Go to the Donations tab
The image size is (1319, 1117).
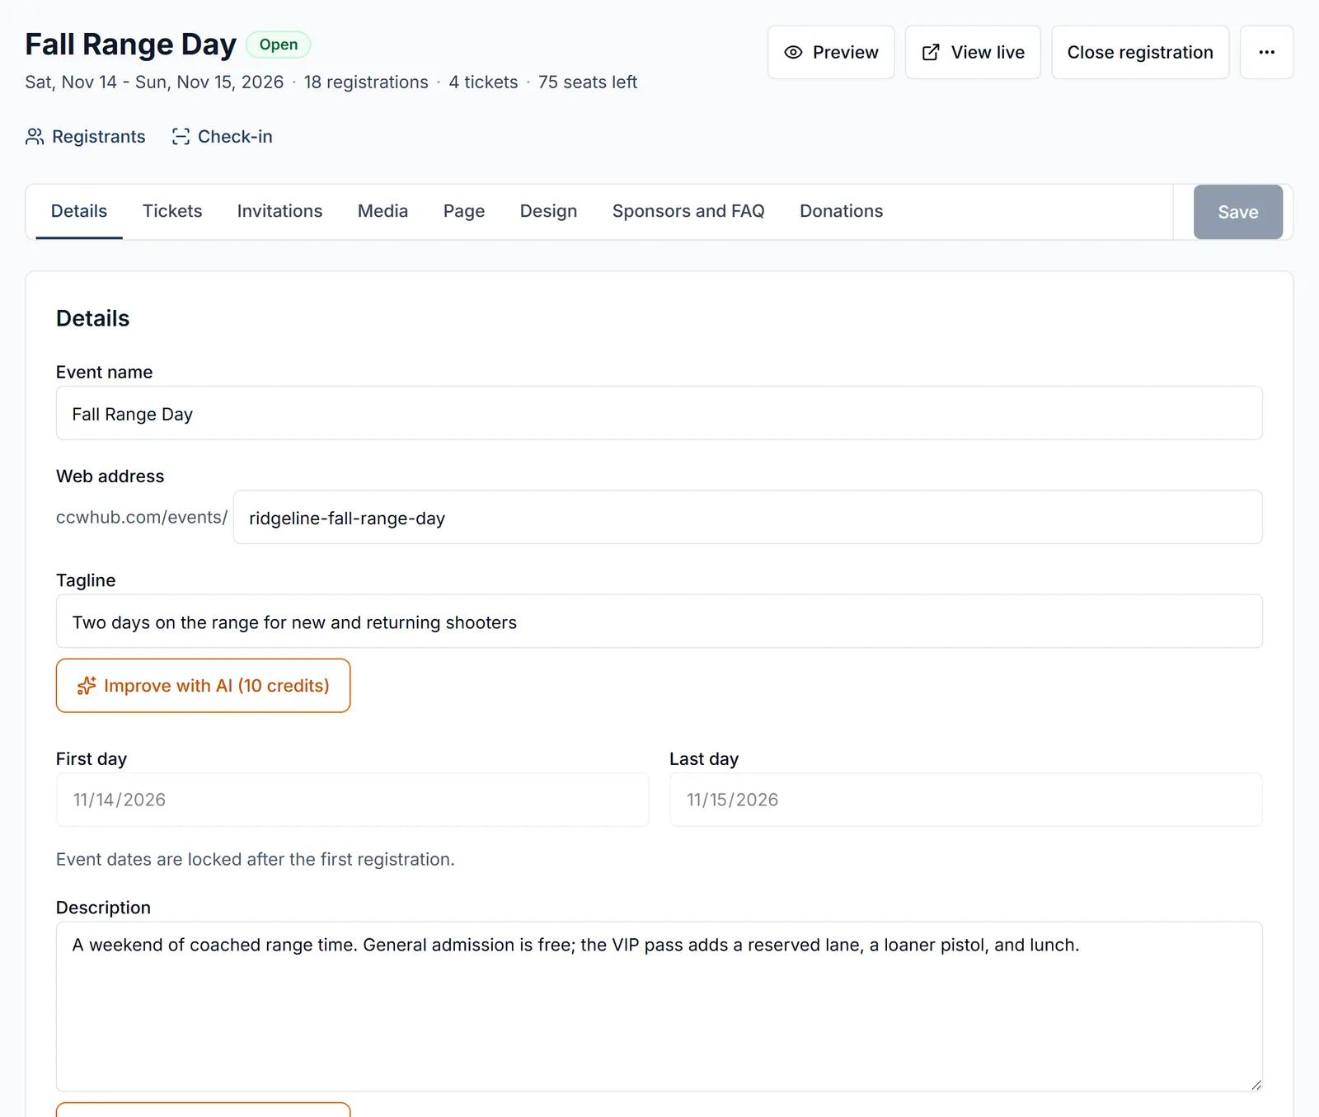[x=841, y=211]
